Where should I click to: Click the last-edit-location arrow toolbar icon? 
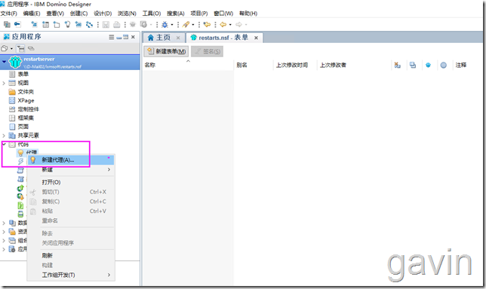coord(207,24)
